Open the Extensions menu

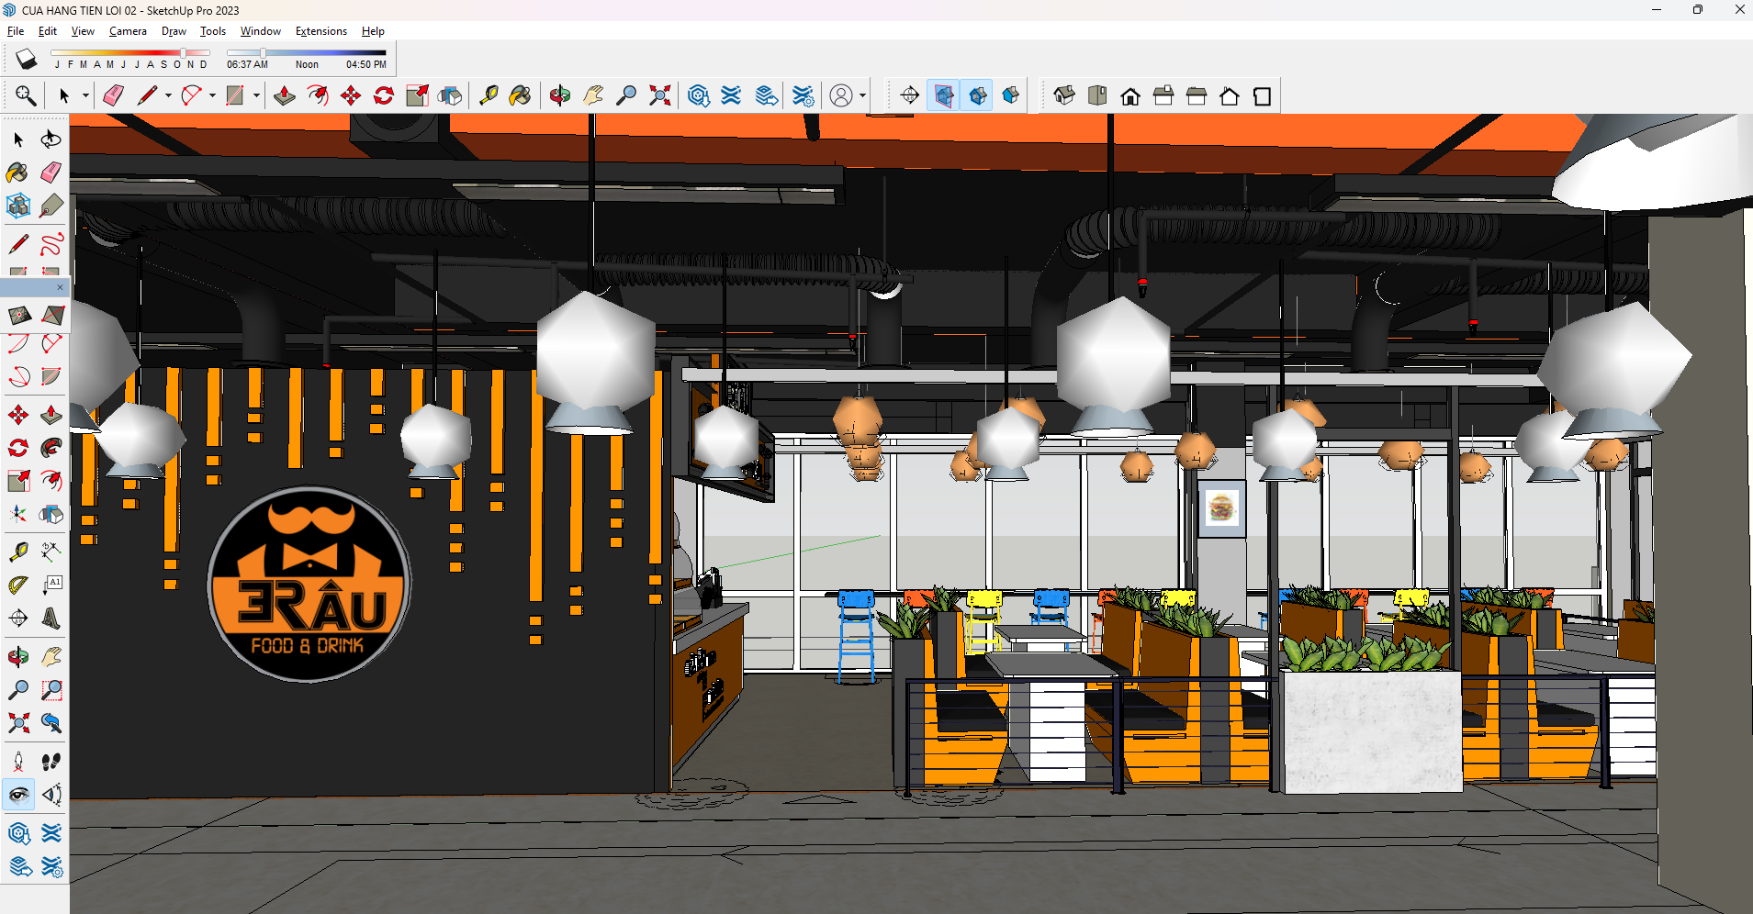[321, 31]
